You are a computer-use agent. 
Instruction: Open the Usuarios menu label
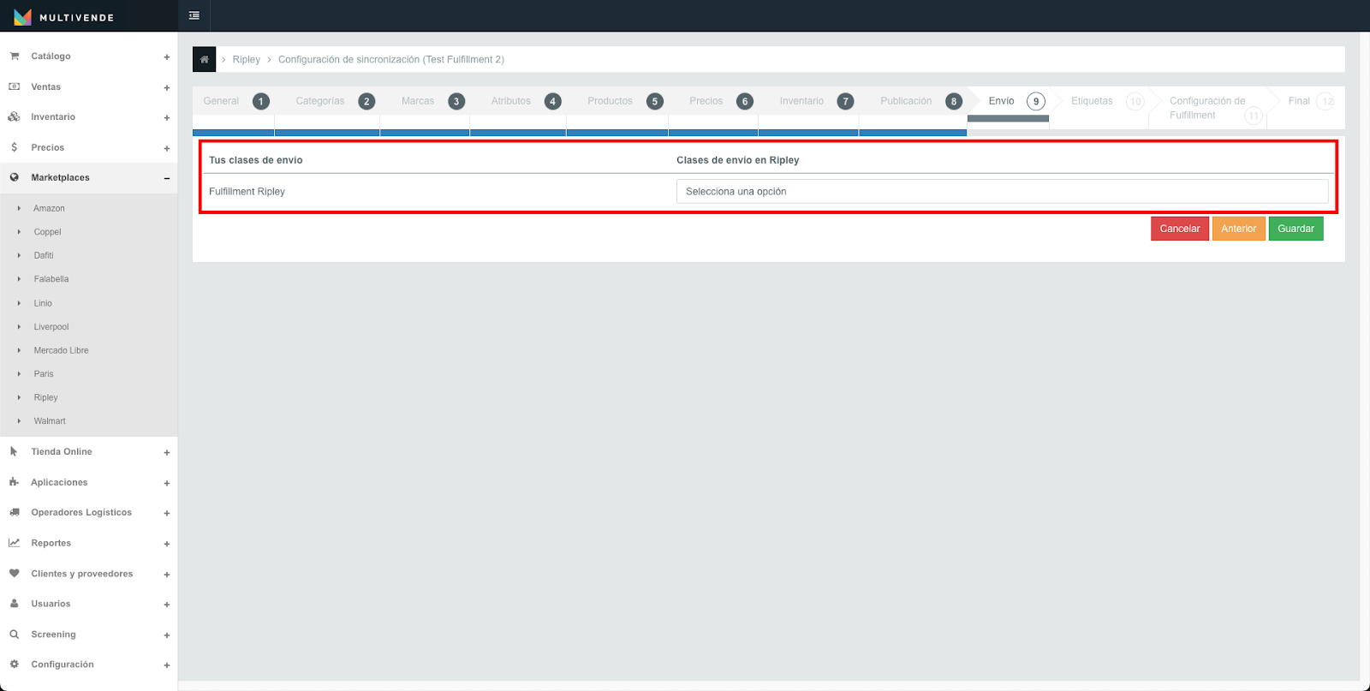point(51,604)
